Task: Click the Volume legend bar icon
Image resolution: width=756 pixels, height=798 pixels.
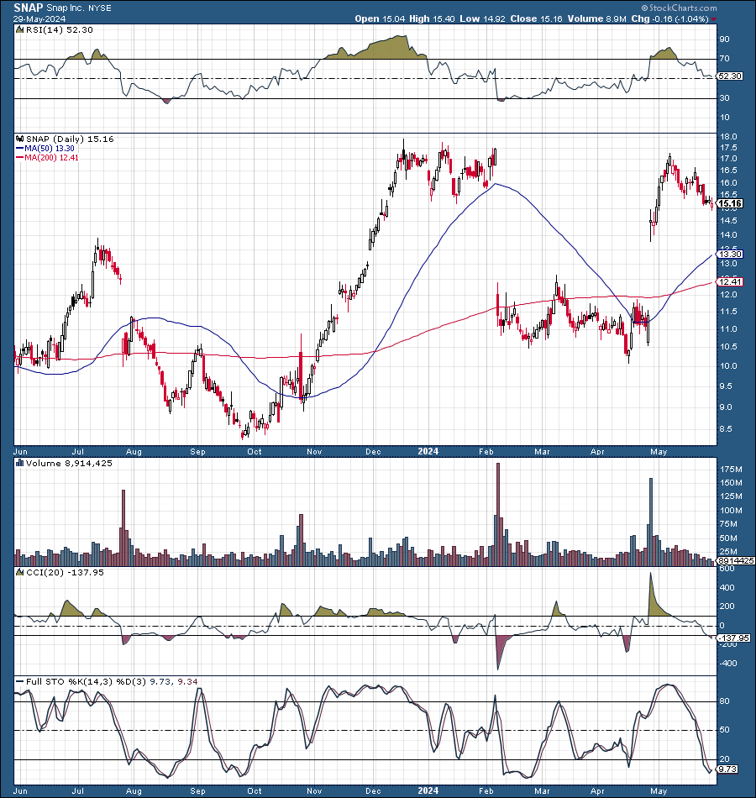Action: click(x=20, y=463)
